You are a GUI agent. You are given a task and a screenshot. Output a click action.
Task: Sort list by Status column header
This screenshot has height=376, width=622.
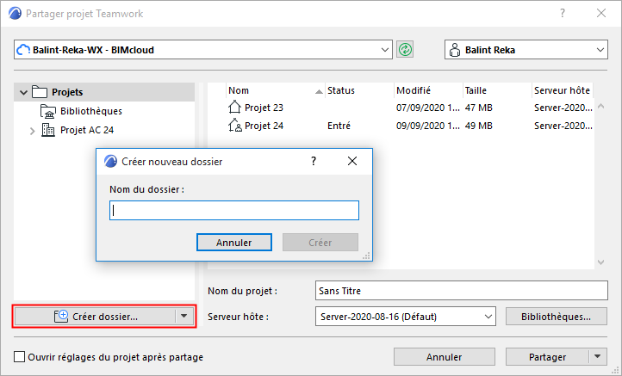coord(359,90)
